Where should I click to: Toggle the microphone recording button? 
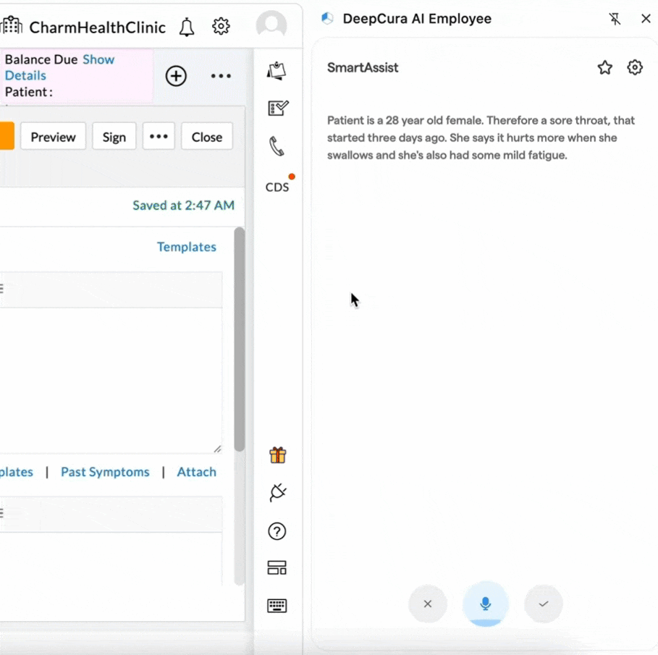click(x=486, y=604)
